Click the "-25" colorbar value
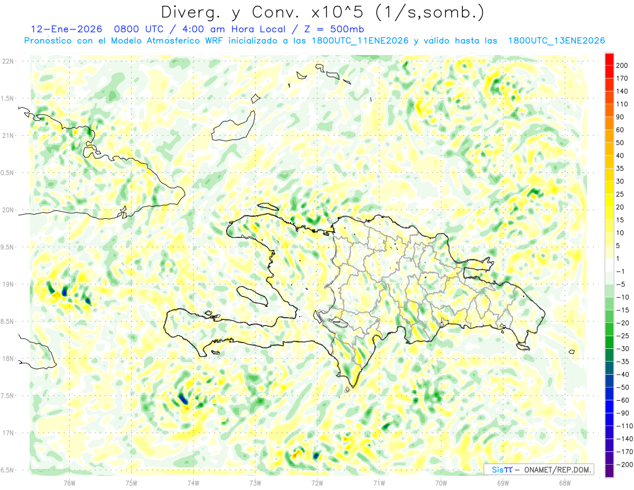The height and width of the screenshot is (490, 634). click(x=623, y=336)
